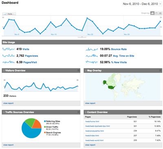This screenshot has width=163, height=149.
Task: Select graph by day icon
Action: [152, 13]
